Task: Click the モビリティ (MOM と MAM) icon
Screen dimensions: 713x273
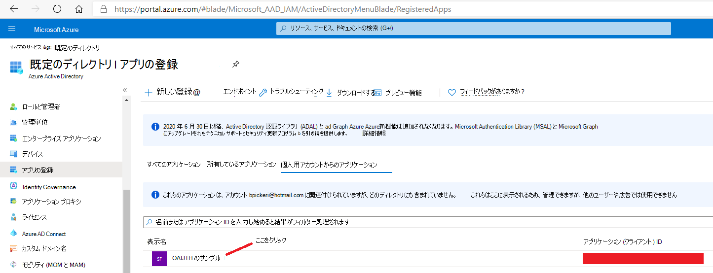Action: [13, 264]
